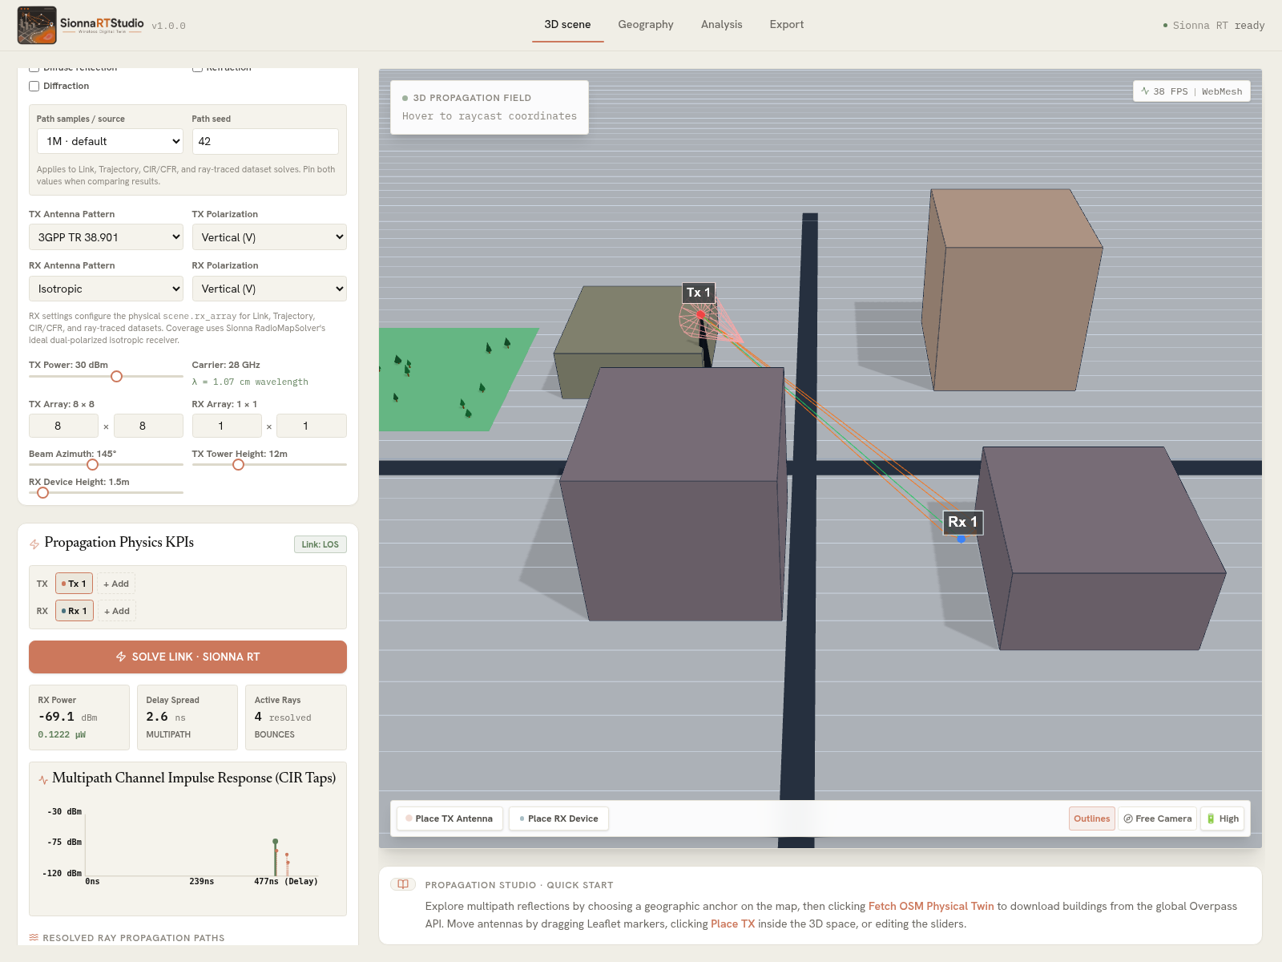Viewport: 1282px width, 962px height.
Task: Open the RX Polarization dropdown
Action: 269,289
